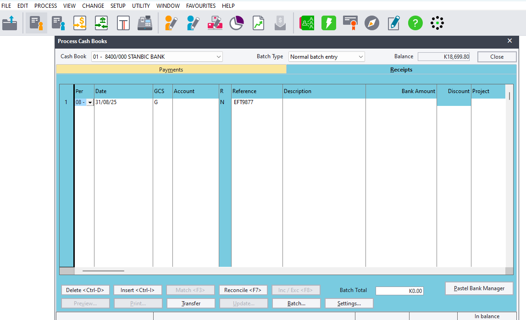
Task: Click the blue person with pencil icon
Action: [193, 23]
